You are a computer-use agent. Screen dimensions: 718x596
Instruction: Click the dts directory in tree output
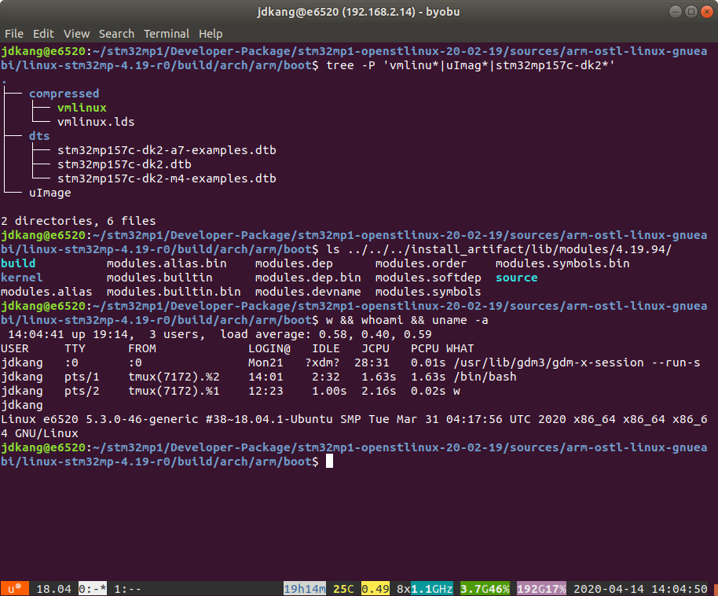pyautogui.click(x=39, y=136)
